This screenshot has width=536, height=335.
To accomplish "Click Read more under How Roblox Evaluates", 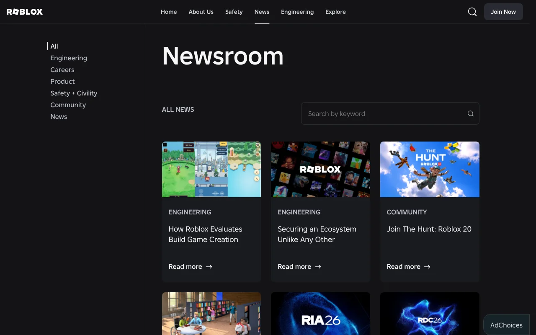I will pyautogui.click(x=185, y=267).
